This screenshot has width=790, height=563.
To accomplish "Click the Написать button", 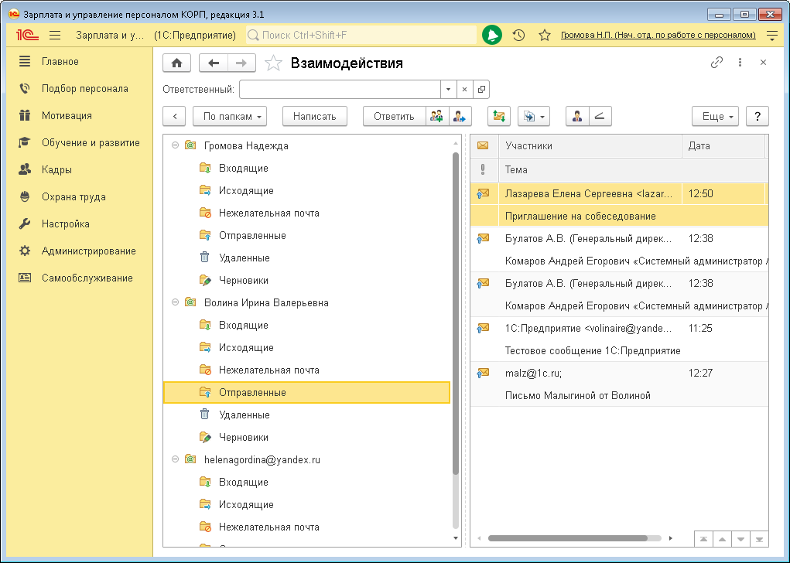I will (314, 116).
